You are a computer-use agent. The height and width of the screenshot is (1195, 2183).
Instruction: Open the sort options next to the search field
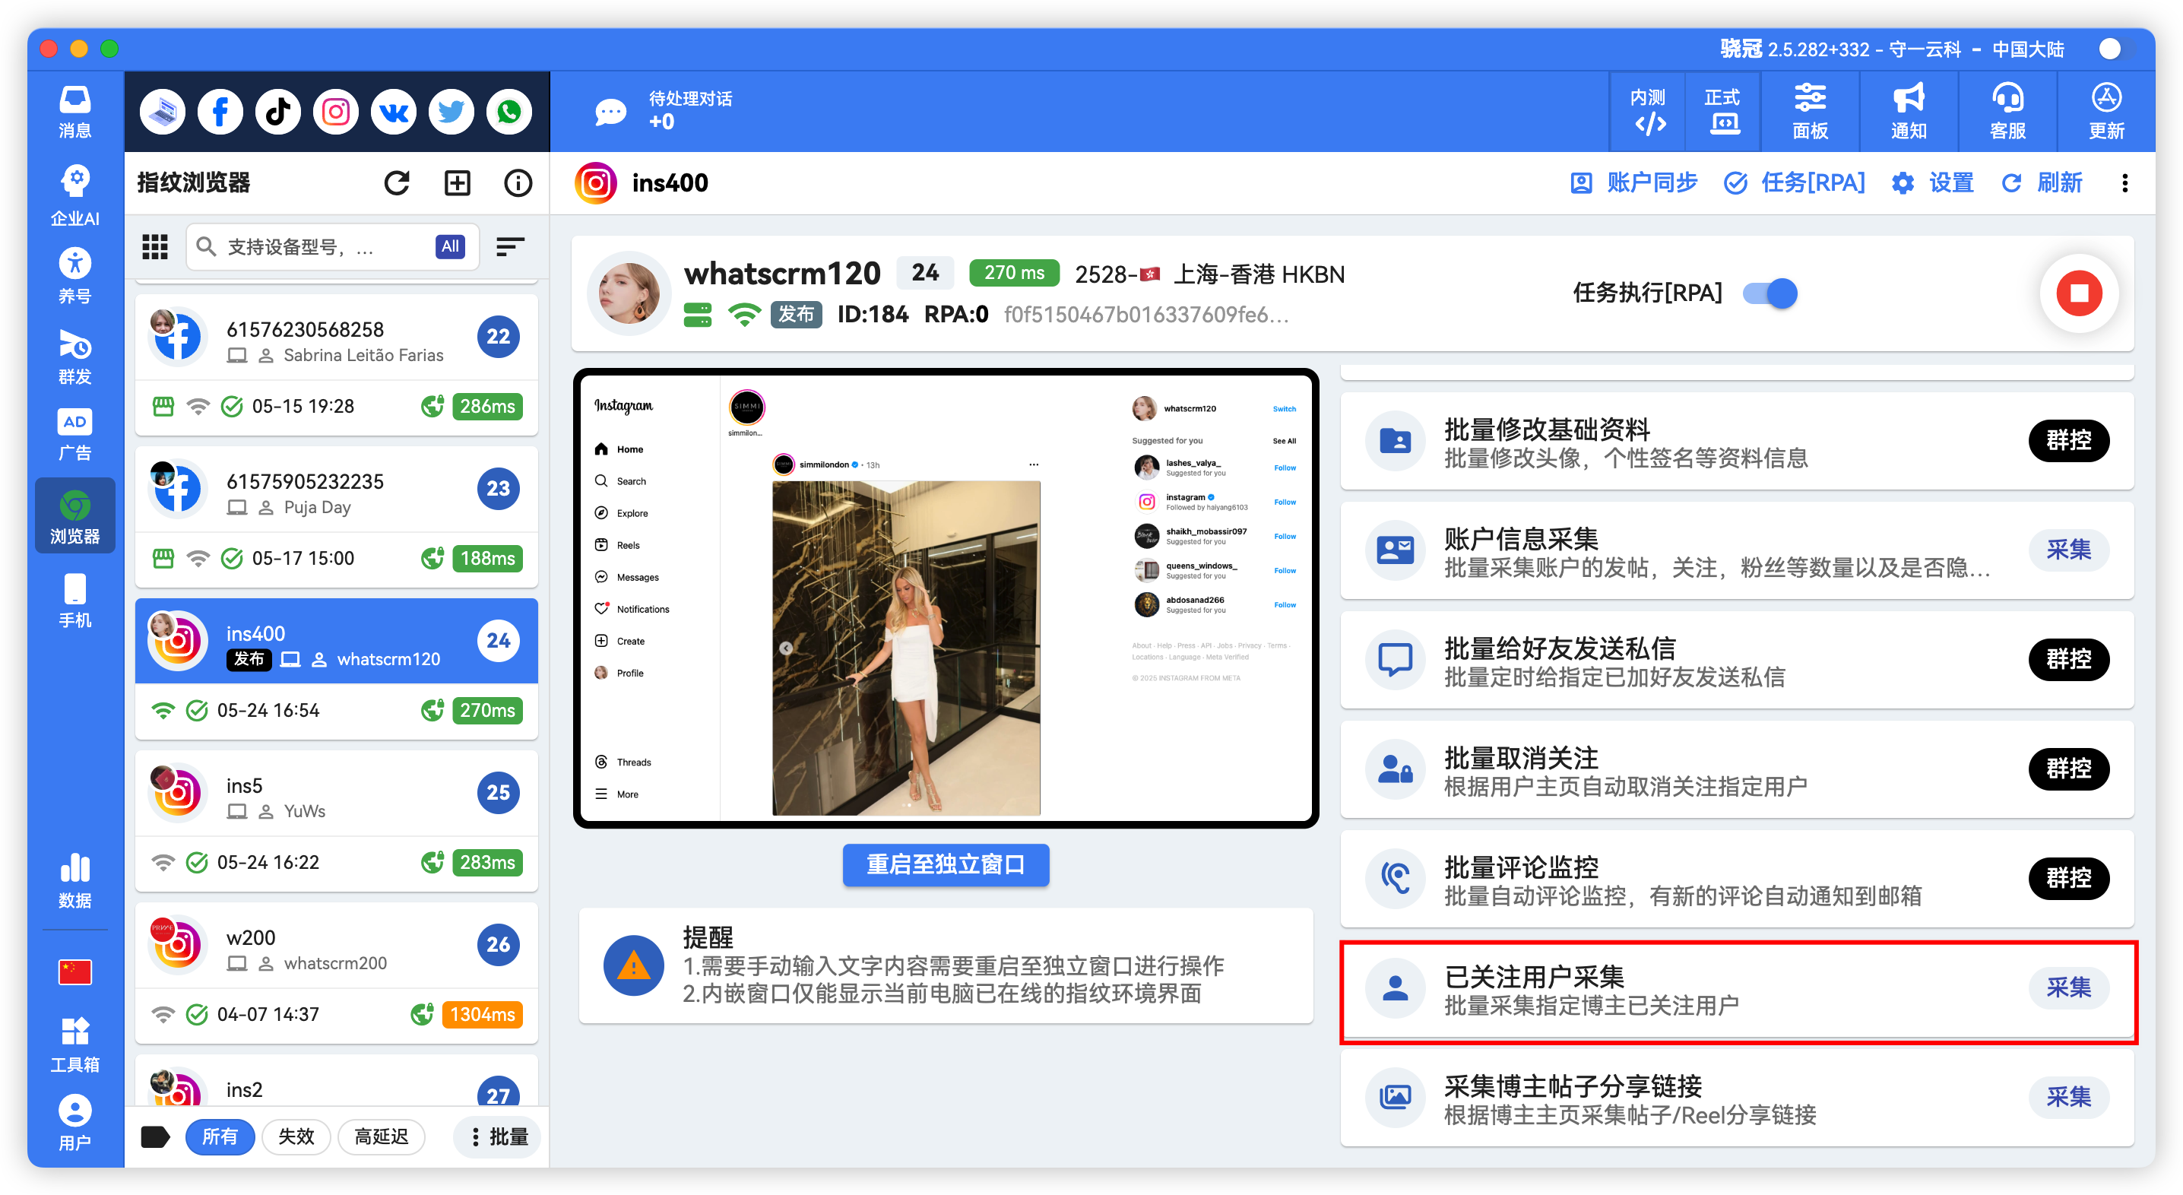[510, 246]
